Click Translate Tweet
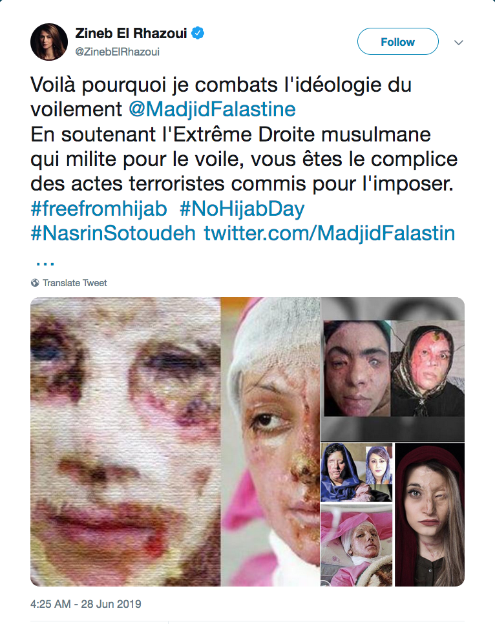Viewport: 495px width, 624px height. click(75, 283)
